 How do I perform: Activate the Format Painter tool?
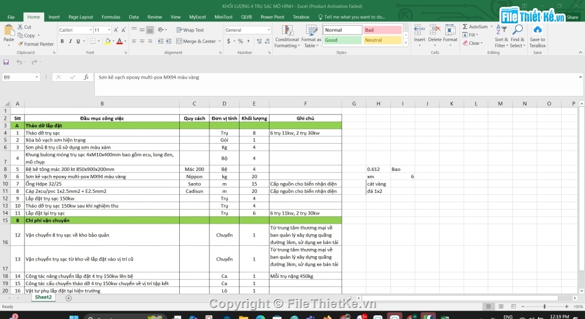click(36, 44)
